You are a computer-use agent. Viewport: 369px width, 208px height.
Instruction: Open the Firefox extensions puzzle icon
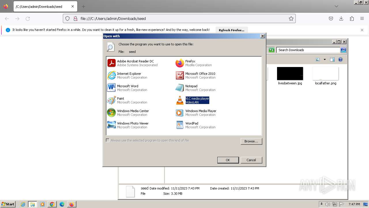352,18
